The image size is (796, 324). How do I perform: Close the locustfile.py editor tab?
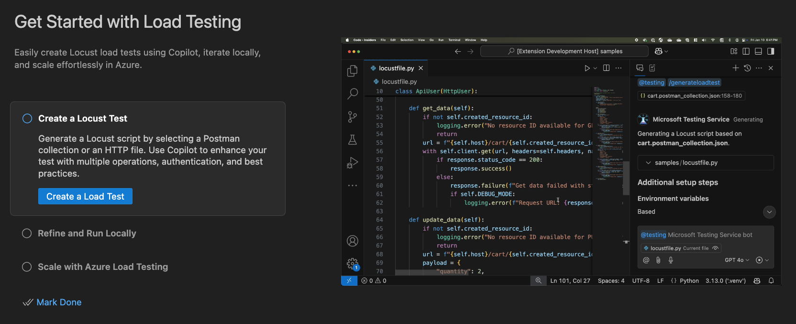421,68
